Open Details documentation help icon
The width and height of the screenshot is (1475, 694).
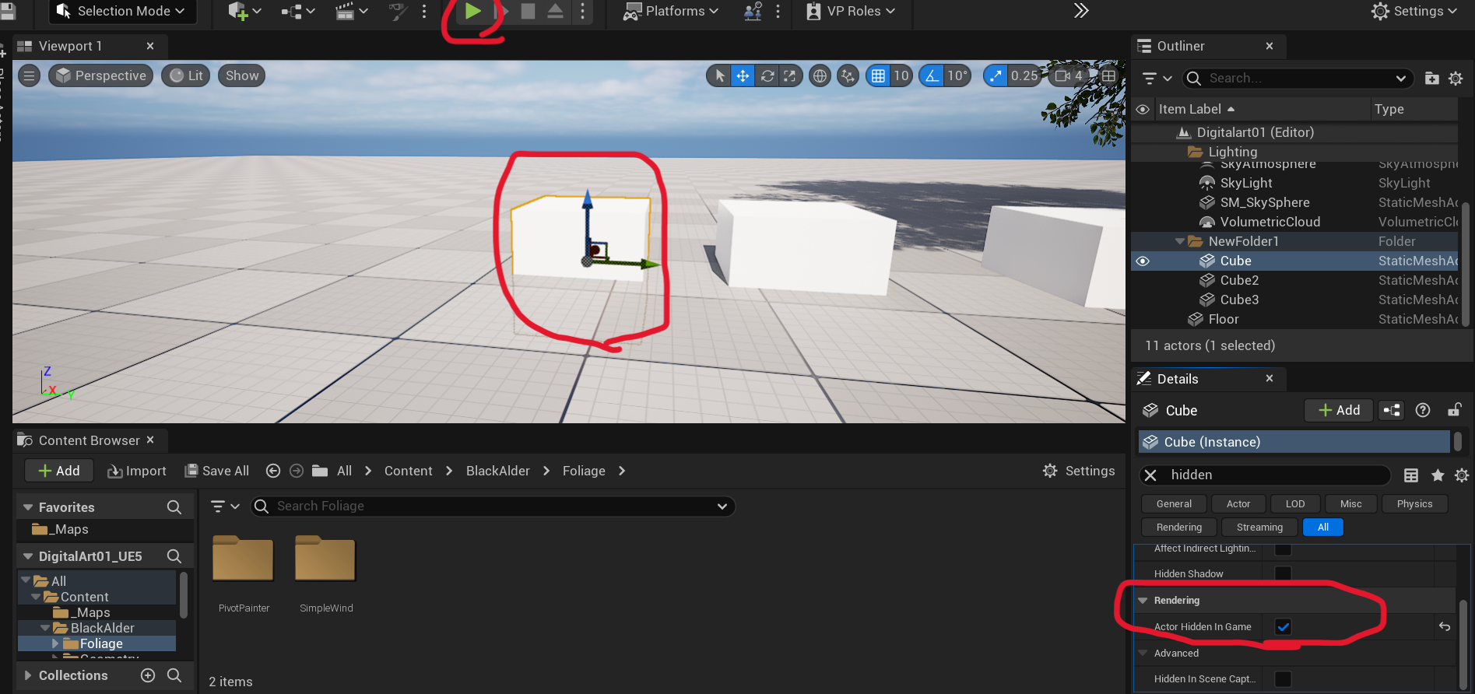(x=1423, y=410)
